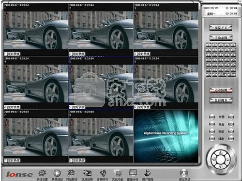The height and width of the screenshot is (181, 242).
Task: Click PTZ right arrow on direction pad
Action: pyautogui.click(x=228, y=160)
